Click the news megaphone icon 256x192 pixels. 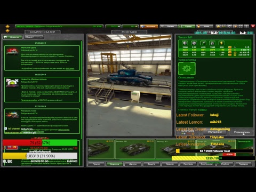click(x=5, y=37)
